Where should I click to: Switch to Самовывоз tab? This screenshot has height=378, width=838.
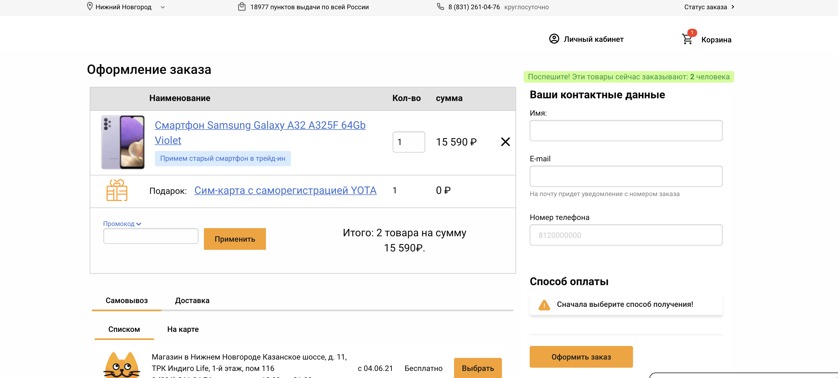[126, 301]
